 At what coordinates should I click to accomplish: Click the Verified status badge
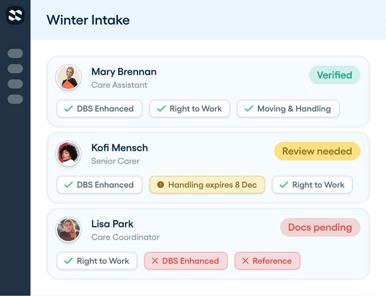[334, 75]
